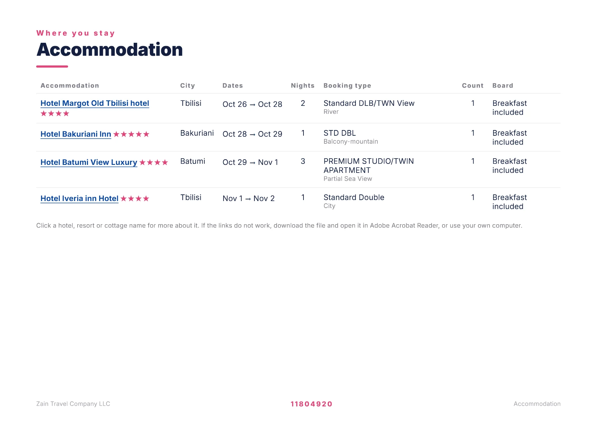The width and height of the screenshot is (597, 422).
Task: Click the booking reference 11804920 in footer
Action: click(311, 404)
